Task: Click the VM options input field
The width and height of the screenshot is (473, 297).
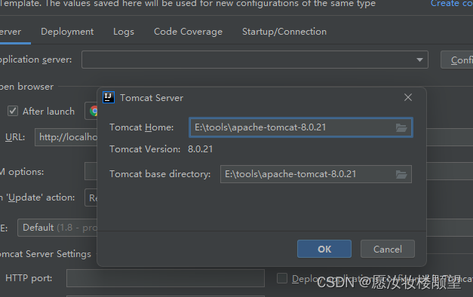Action: pyautogui.click(x=91, y=171)
